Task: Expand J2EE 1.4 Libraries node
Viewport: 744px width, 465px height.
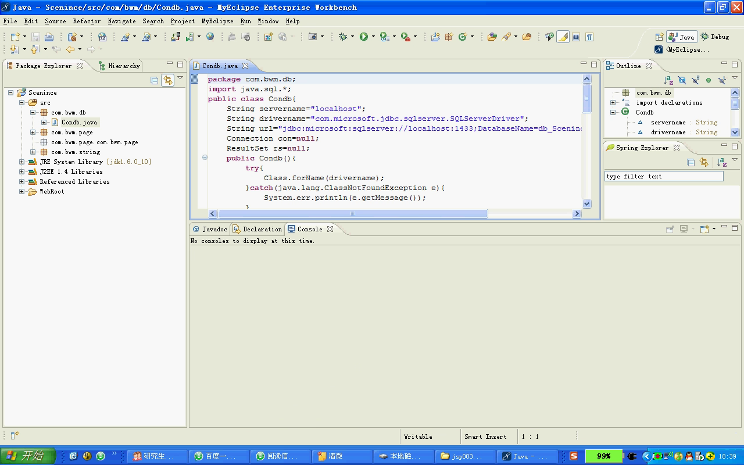Action: click(x=22, y=171)
